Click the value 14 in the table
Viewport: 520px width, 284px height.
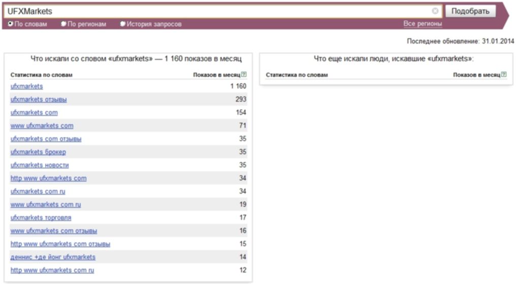click(243, 257)
